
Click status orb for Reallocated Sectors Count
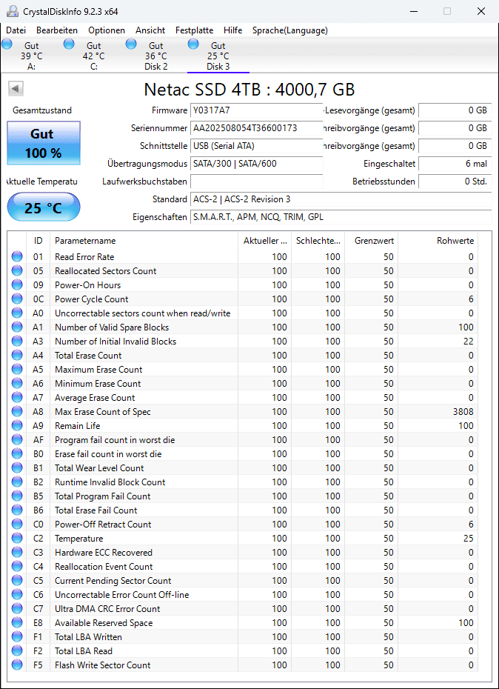(17, 271)
